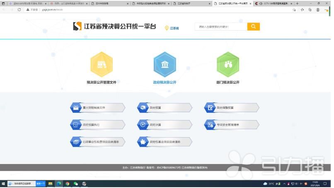Open 行政事业性收费项目目录清单 entry
This screenshot has height=188, width=334.
97,142
